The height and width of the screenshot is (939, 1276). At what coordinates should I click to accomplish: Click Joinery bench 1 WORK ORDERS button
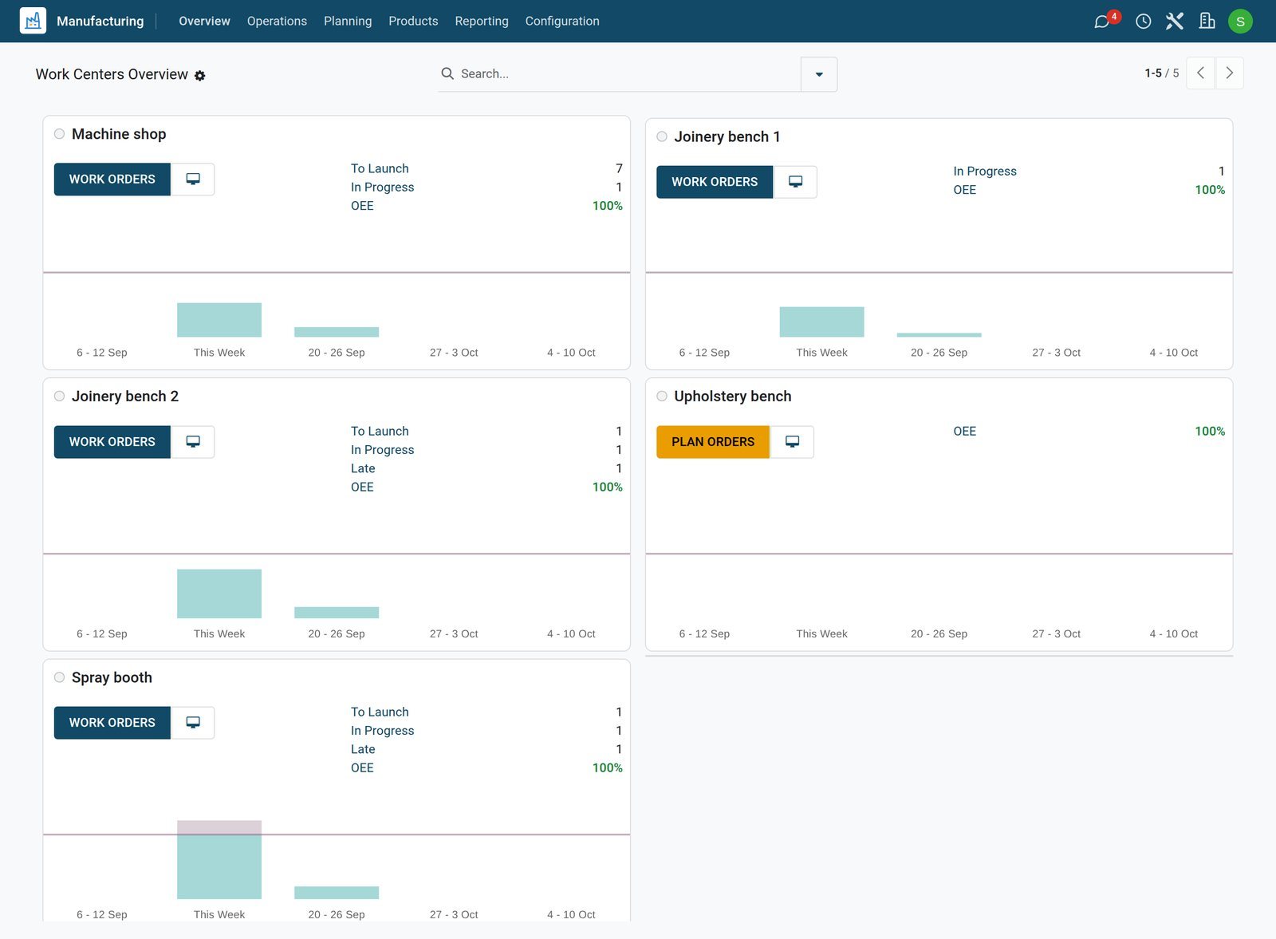[715, 182]
